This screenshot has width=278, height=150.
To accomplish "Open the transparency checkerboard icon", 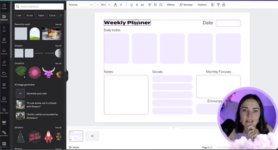I will pos(213,5).
